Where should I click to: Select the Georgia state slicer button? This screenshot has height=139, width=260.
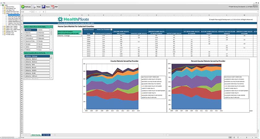[31, 44]
